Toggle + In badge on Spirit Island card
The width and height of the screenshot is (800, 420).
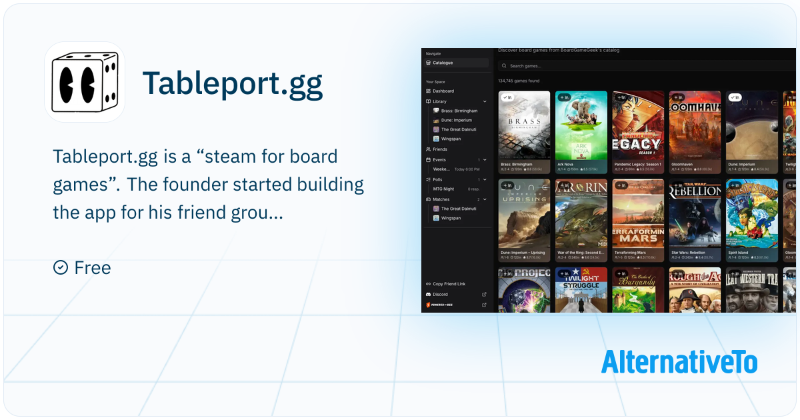pos(735,185)
